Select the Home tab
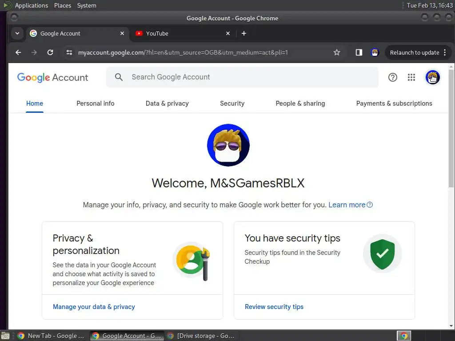Screen dimensions: 455x341 [x=35, y=103]
